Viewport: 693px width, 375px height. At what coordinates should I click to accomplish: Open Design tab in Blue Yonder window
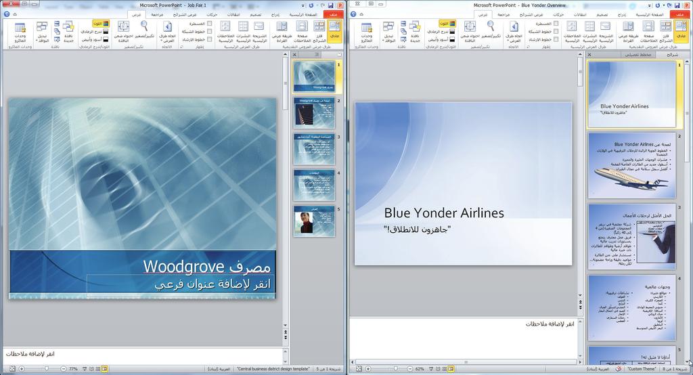click(602, 14)
